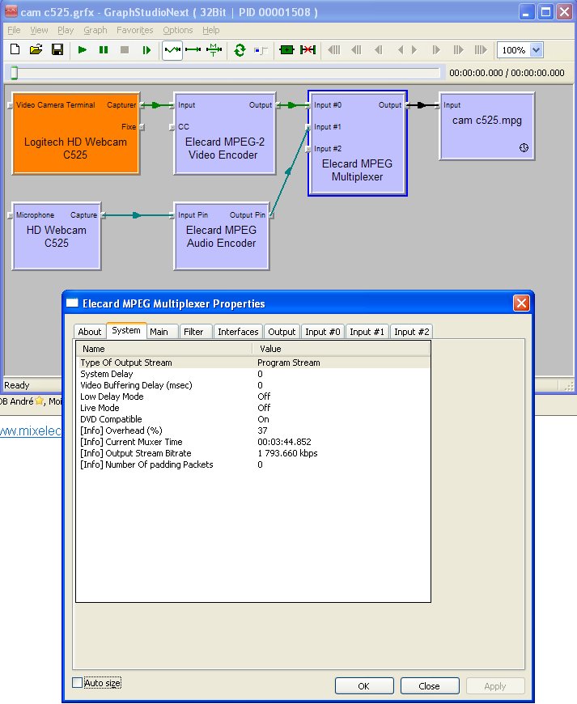
Task: Open the Options menu
Action: (178, 30)
